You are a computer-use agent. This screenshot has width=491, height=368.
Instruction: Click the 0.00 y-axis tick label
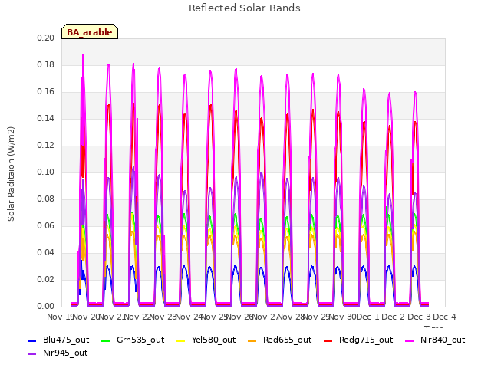(46, 307)
